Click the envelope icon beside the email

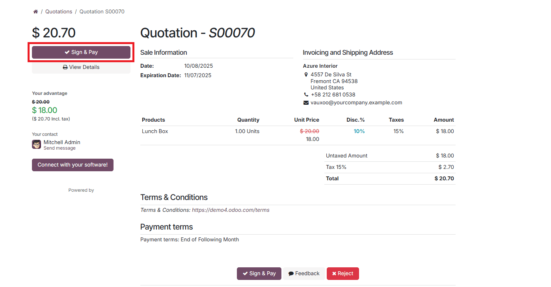306,103
